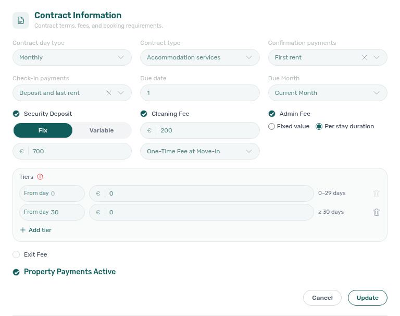400x316 pixels.
Task: Click the Cancel button
Action: point(322,298)
